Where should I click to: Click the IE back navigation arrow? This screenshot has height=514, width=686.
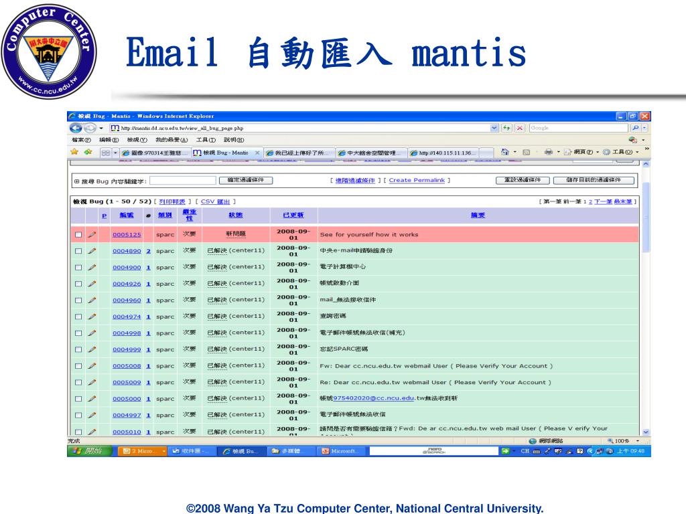pyautogui.click(x=76, y=128)
